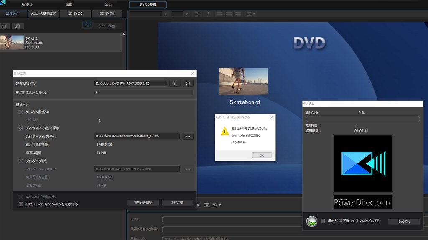The width and height of the screenshot is (428, 240).
Task: Click 書き込み開始 (Start burning) button
Action: tap(143, 203)
